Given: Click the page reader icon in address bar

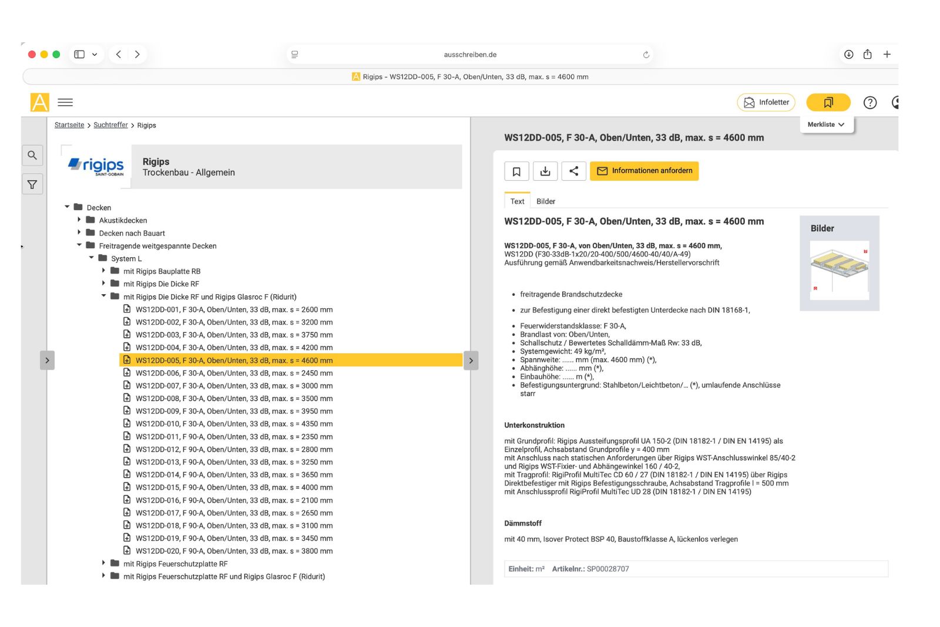Looking at the screenshot, I should click(x=295, y=55).
